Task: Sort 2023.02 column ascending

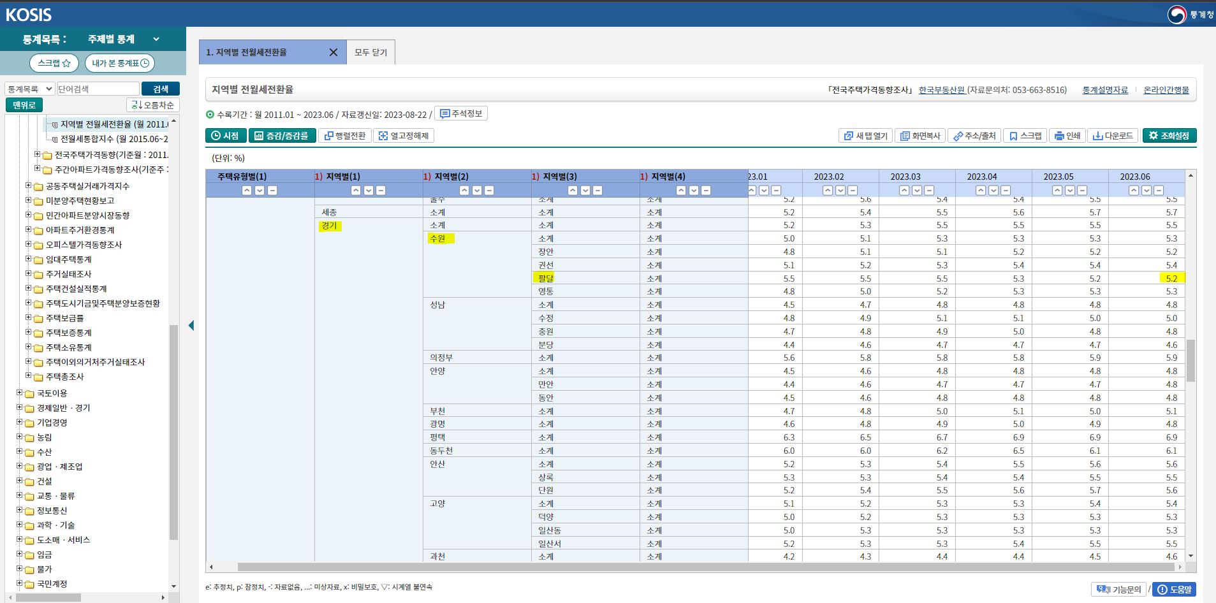Action: point(828,190)
